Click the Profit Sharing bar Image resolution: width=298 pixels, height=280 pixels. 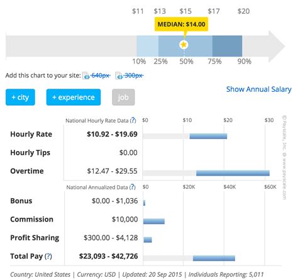point(148,240)
